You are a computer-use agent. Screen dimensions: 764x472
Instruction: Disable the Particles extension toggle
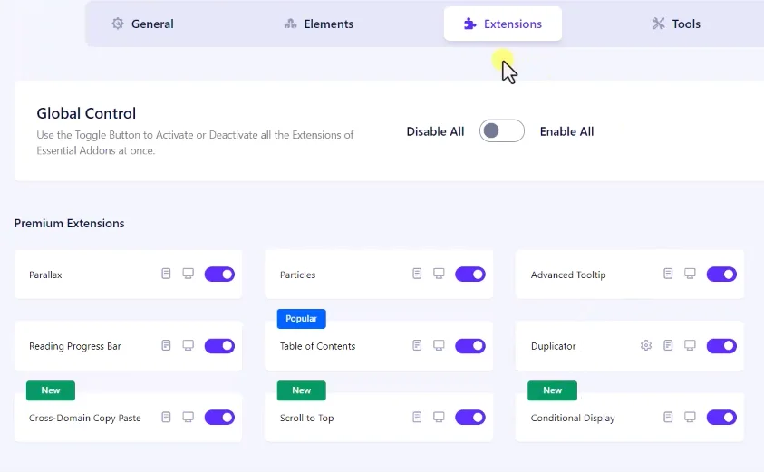point(470,275)
